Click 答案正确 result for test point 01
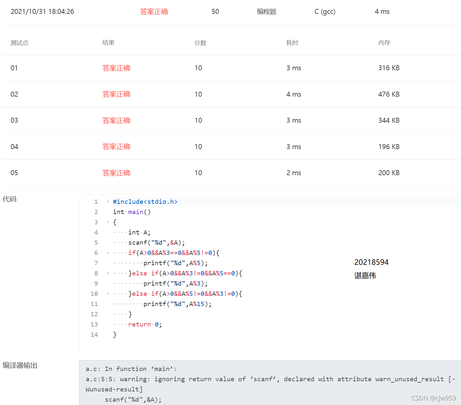The image size is (461, 405). click(116, 68)
